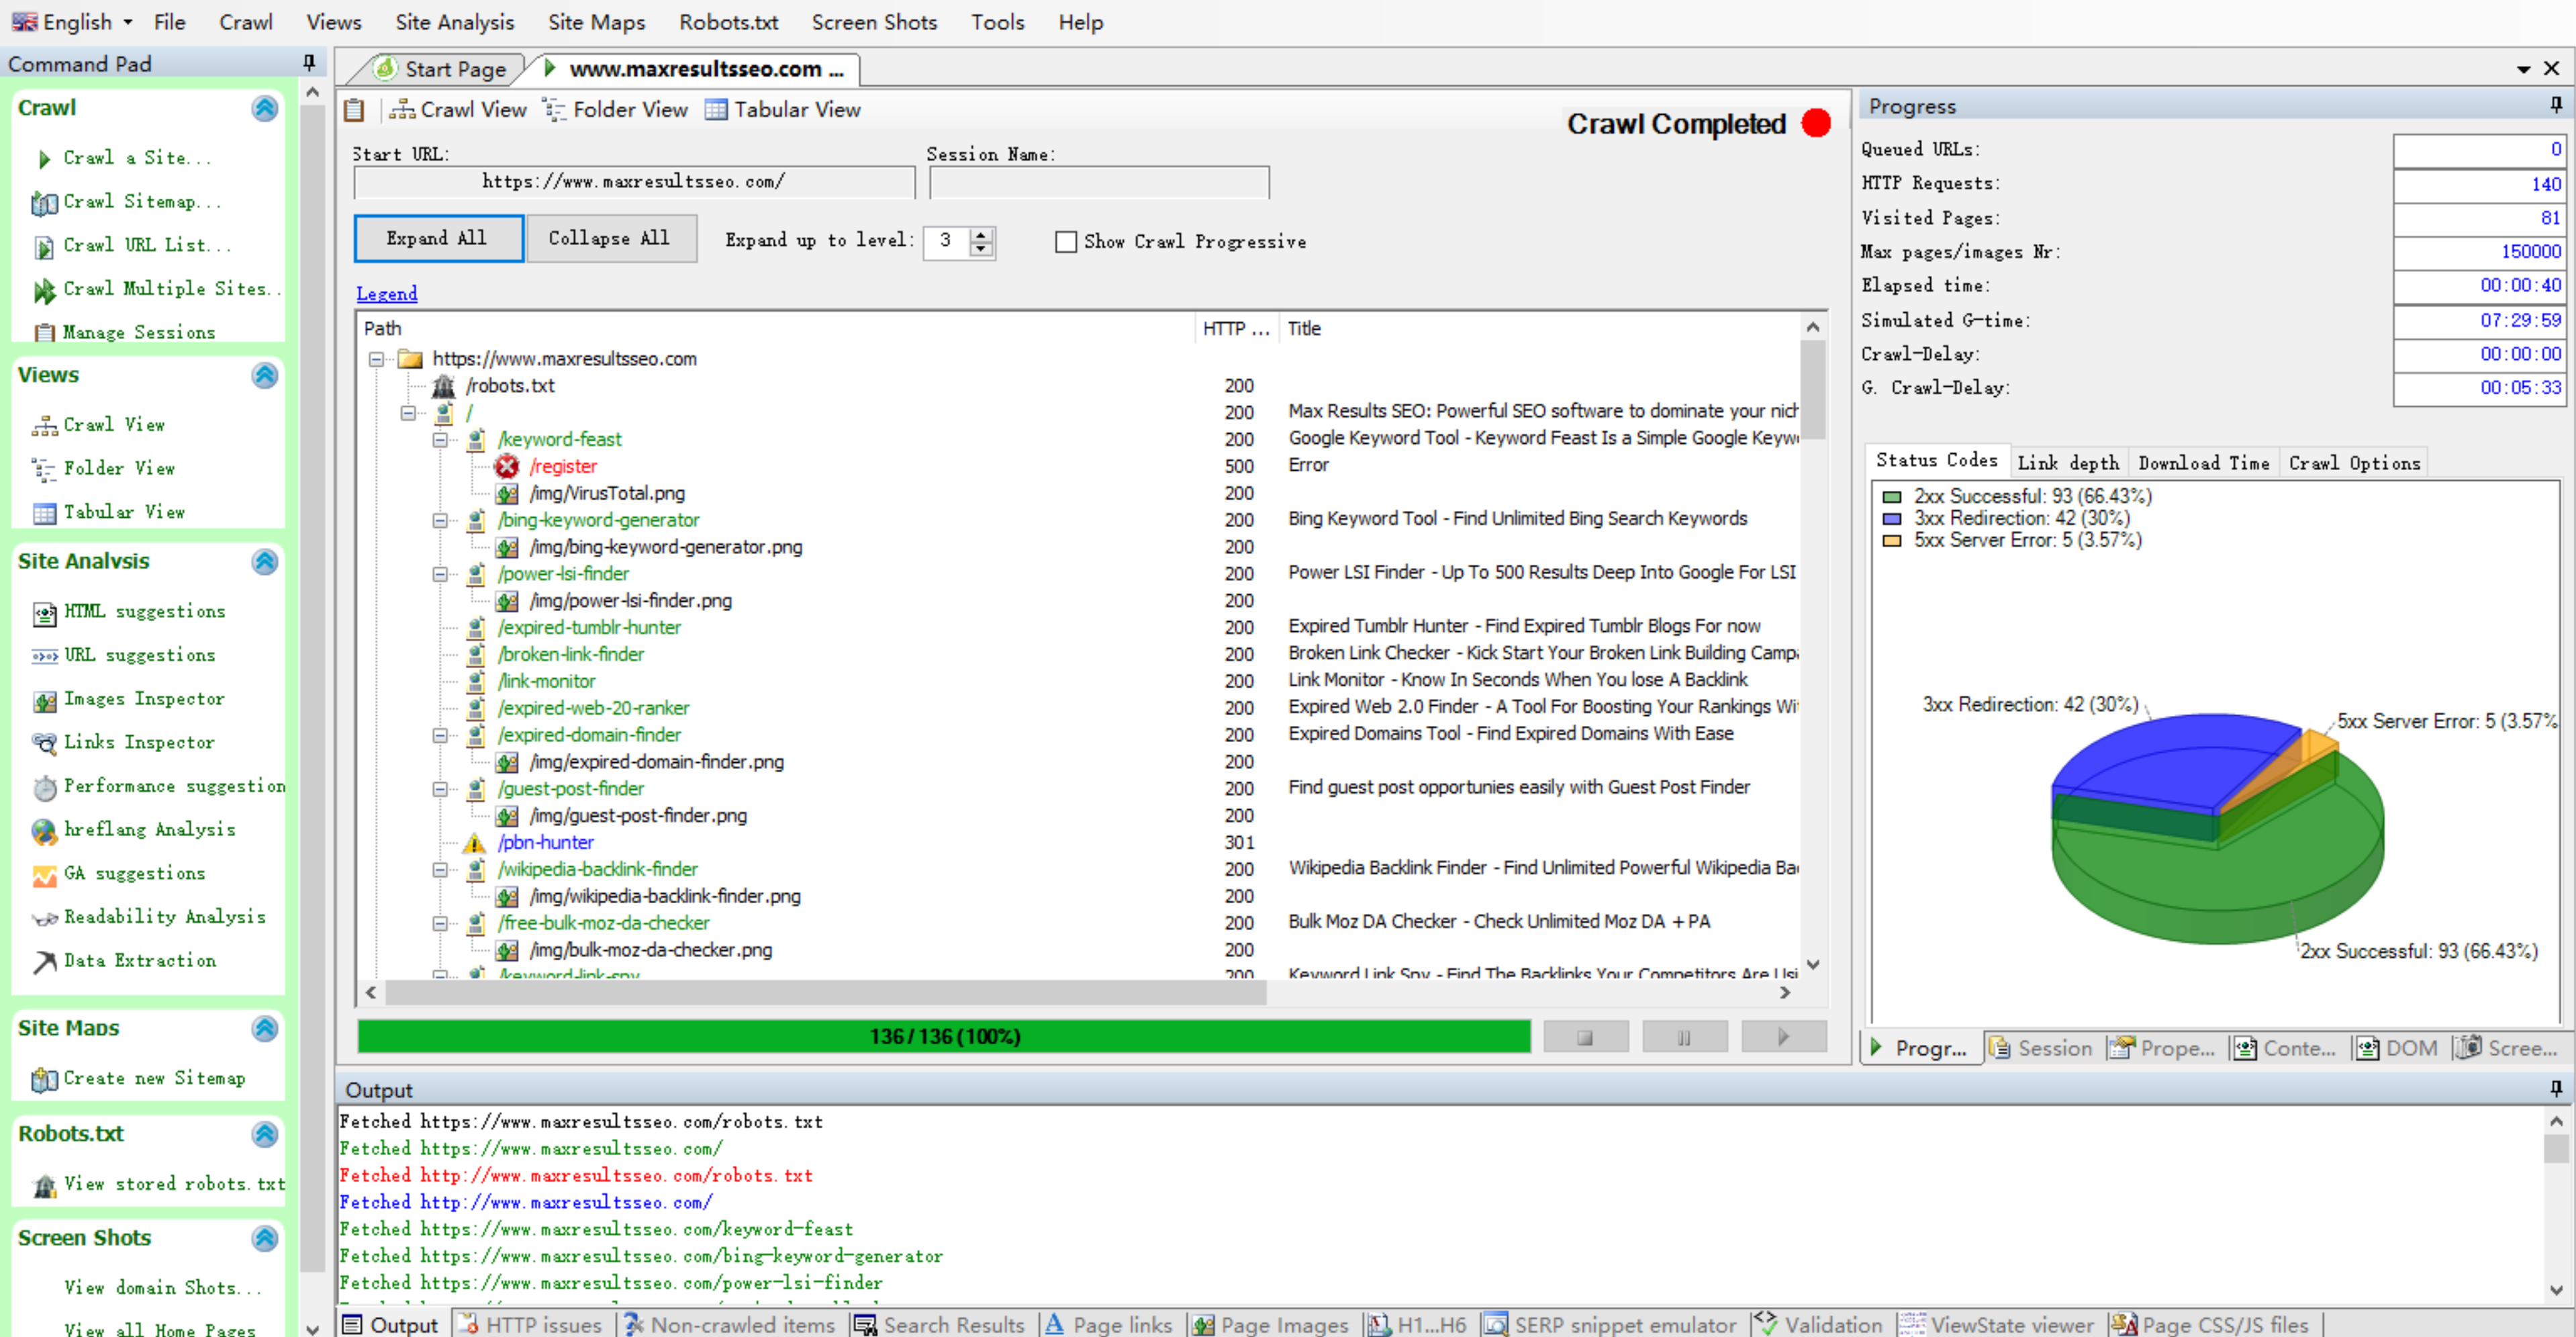Increase the expand level stepper
This screenshot has height=1337, width=2576.
982,234
